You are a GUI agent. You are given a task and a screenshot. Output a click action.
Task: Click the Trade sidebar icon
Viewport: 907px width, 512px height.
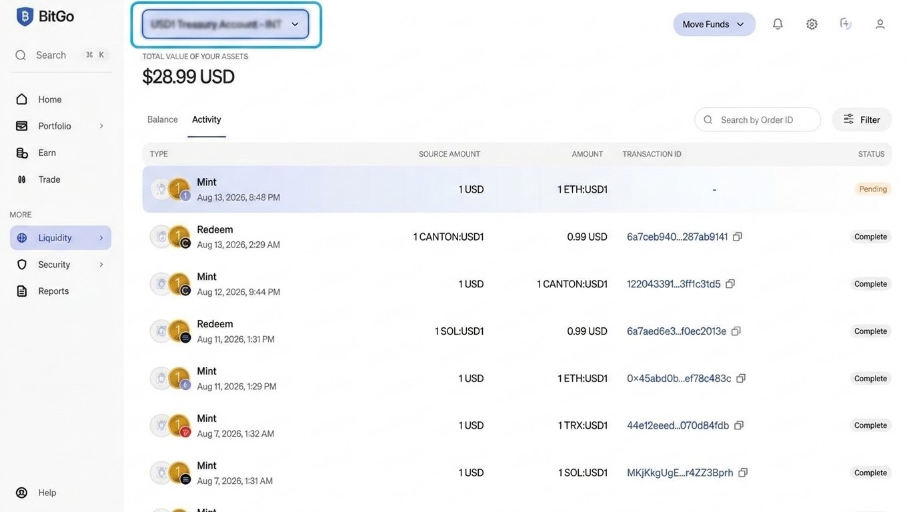click(x=22, y=179)
